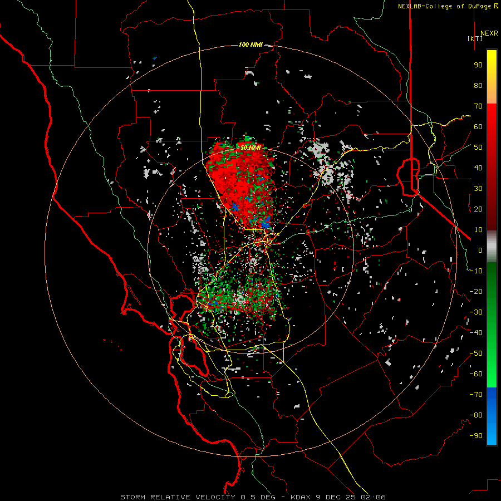The width and height of the screenshot is (501, 501).
Task: Click the blue bottom segment of the color bar
Action: pyautogui.click(x=492, y=416)
